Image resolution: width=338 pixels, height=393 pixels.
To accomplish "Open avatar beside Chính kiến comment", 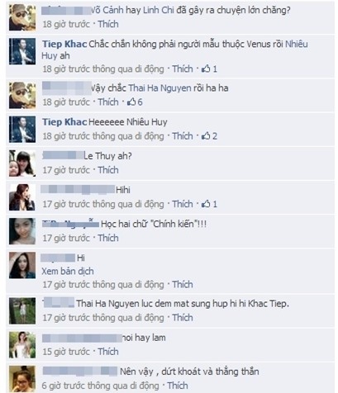I will point(22,231).
